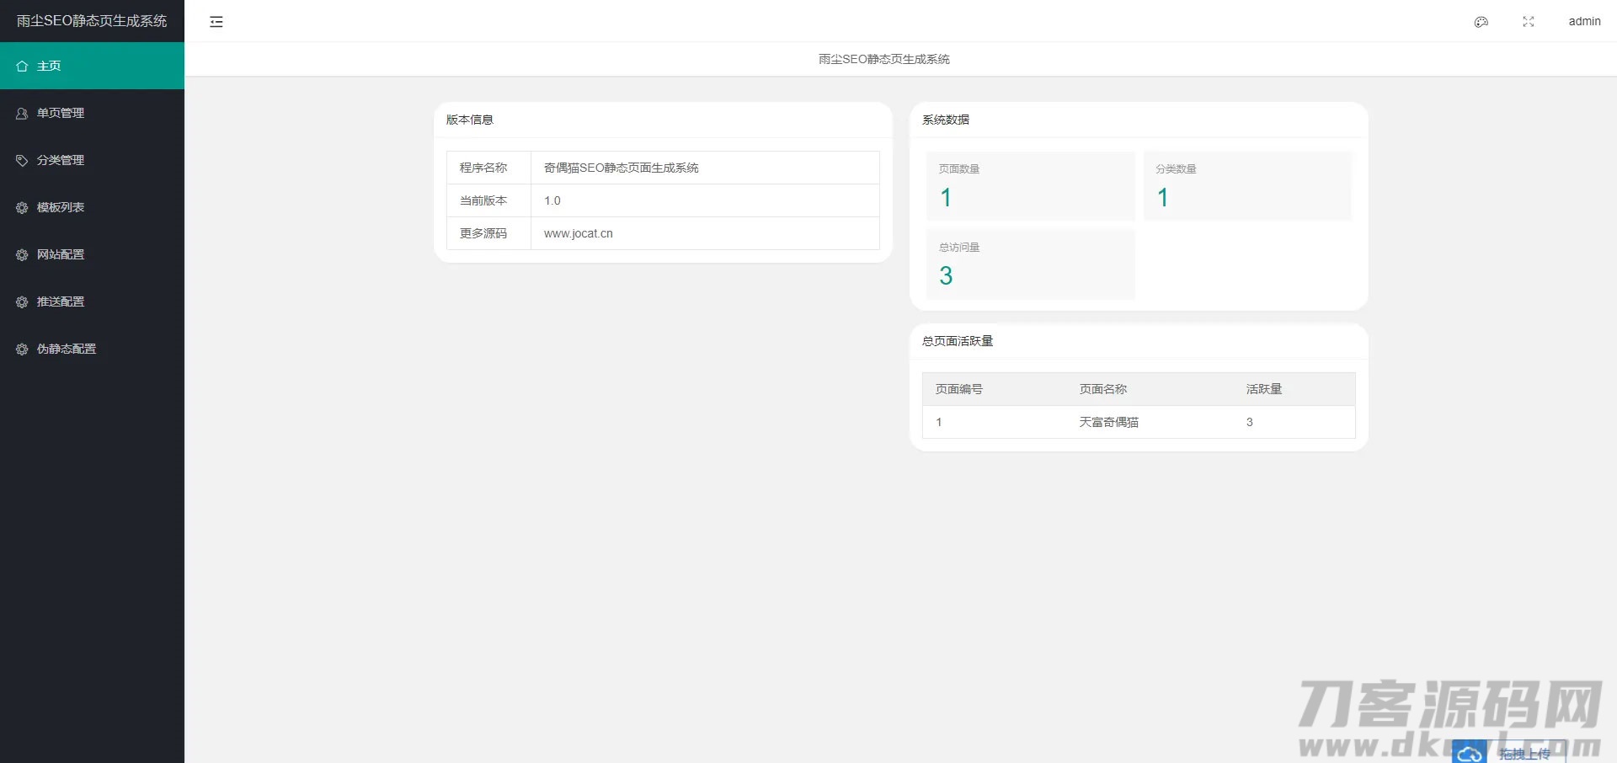
Task: Open the admin user menu
Action: [1583, 22]
